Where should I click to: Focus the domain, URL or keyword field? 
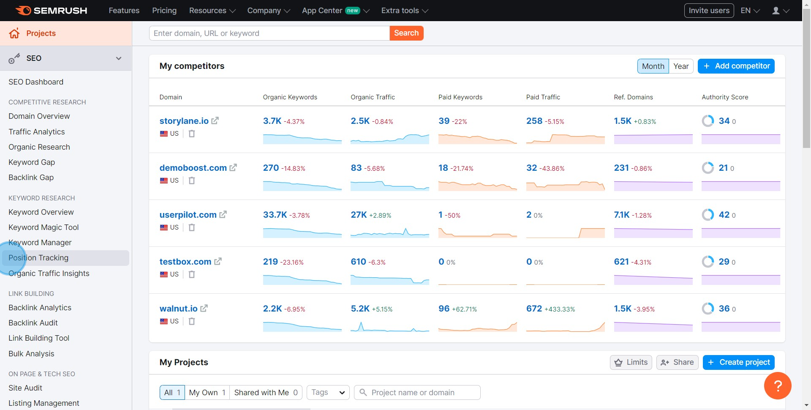pos(269,33)
